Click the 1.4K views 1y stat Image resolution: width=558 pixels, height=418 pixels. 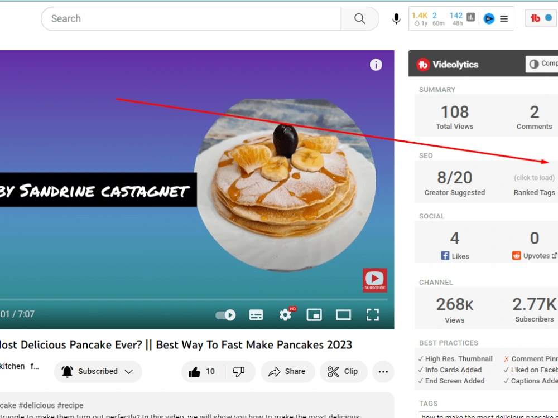click(420, 19)
